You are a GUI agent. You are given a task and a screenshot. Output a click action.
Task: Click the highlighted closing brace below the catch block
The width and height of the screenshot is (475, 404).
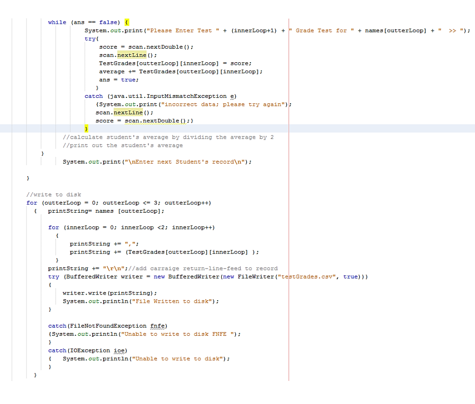pos(86,128)
